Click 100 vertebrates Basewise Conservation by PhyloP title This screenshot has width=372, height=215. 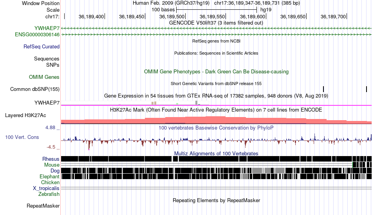[x=216, y=128]
